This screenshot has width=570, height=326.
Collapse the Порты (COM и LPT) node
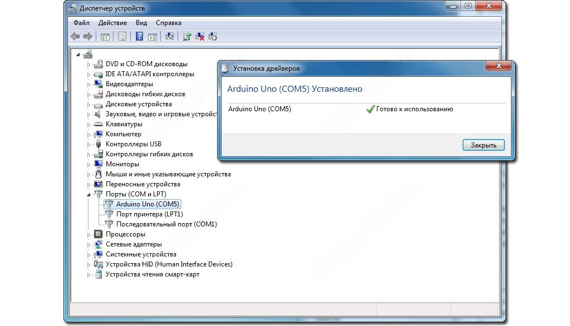coord(88,194)
